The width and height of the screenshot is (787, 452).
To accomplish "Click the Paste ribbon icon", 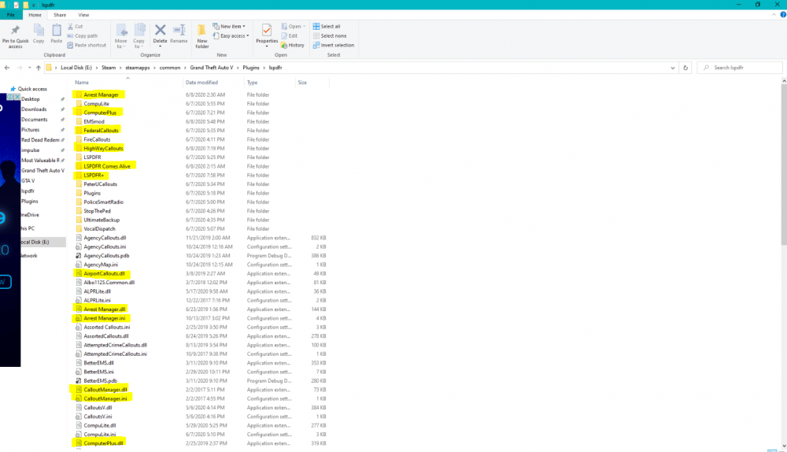I will coord(56,34).
